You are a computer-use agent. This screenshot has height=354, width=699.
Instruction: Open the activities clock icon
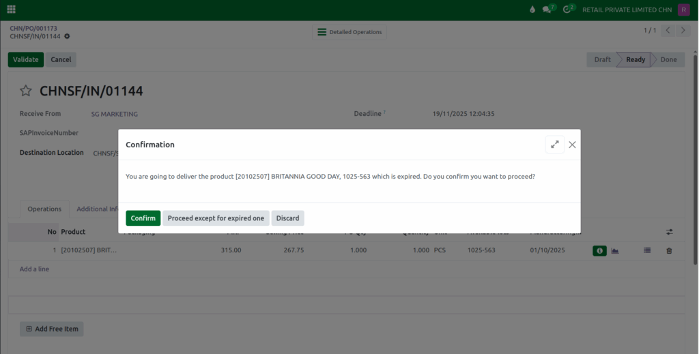(x=567, y=10)
